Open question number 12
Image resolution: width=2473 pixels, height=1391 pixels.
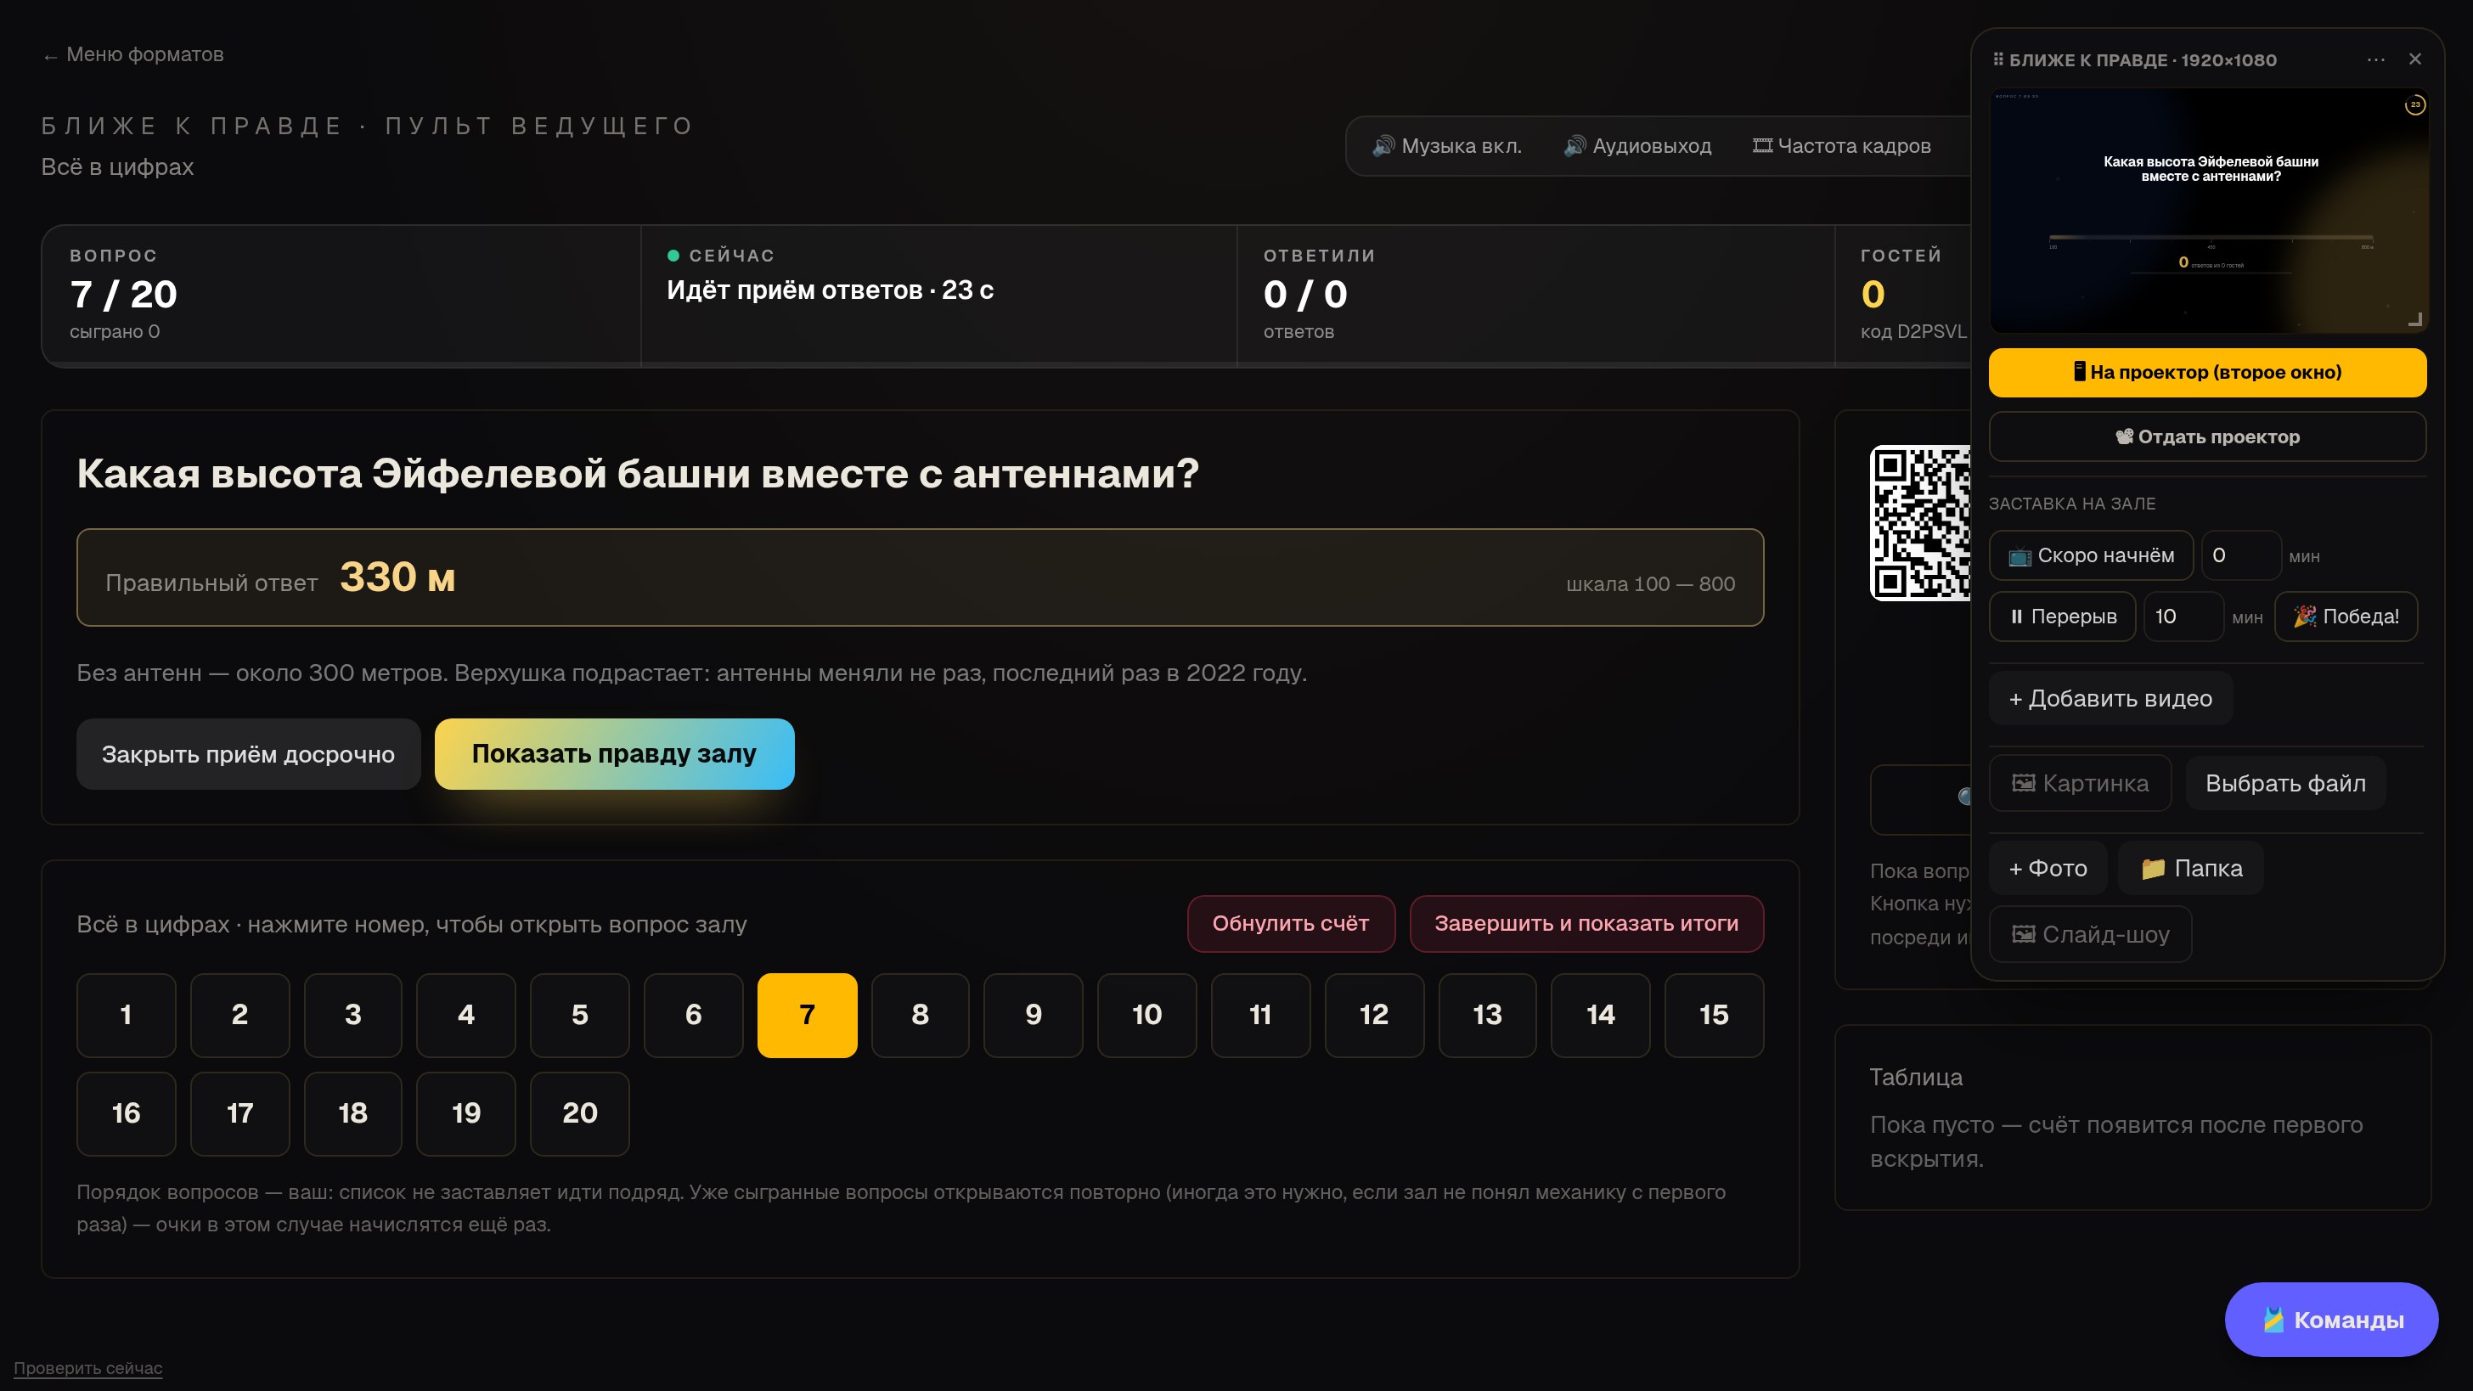tap(1374, 1016)
